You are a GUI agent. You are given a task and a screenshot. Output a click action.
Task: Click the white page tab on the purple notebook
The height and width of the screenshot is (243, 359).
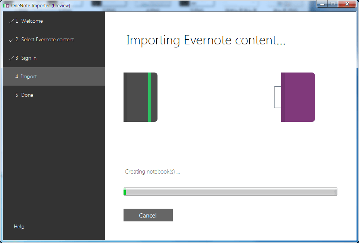[x=278, y=97]
